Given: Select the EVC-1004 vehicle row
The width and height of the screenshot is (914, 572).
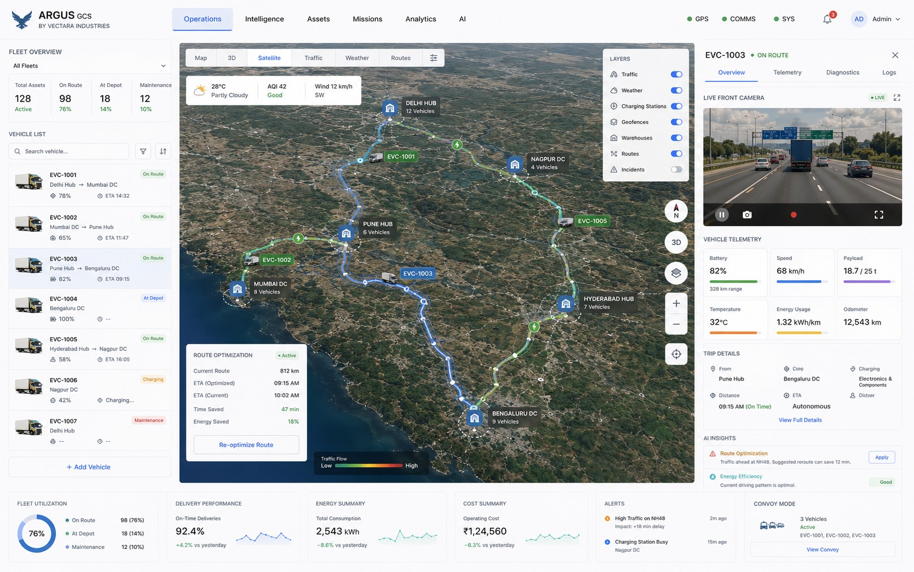Looking at the screenshot, I should pos(90,308).
